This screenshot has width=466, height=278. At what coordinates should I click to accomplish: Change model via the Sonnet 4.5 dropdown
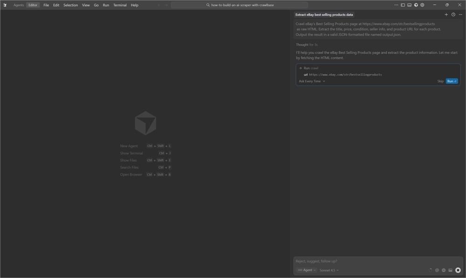(329, 270)
